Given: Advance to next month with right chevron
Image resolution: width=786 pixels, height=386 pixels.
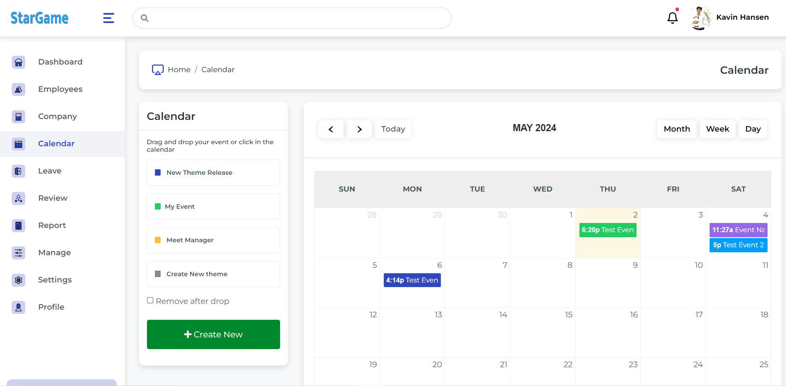Looking at the screenshot, I should point(359,129).
